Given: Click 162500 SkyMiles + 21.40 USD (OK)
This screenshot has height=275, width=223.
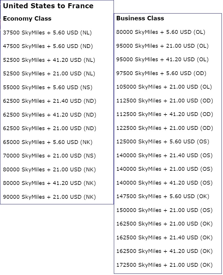Looking at the screenshot, I should point(164,238).
